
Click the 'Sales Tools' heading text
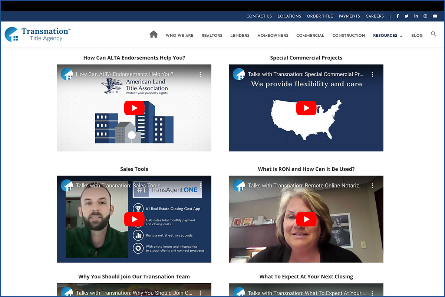coord(134,169)
